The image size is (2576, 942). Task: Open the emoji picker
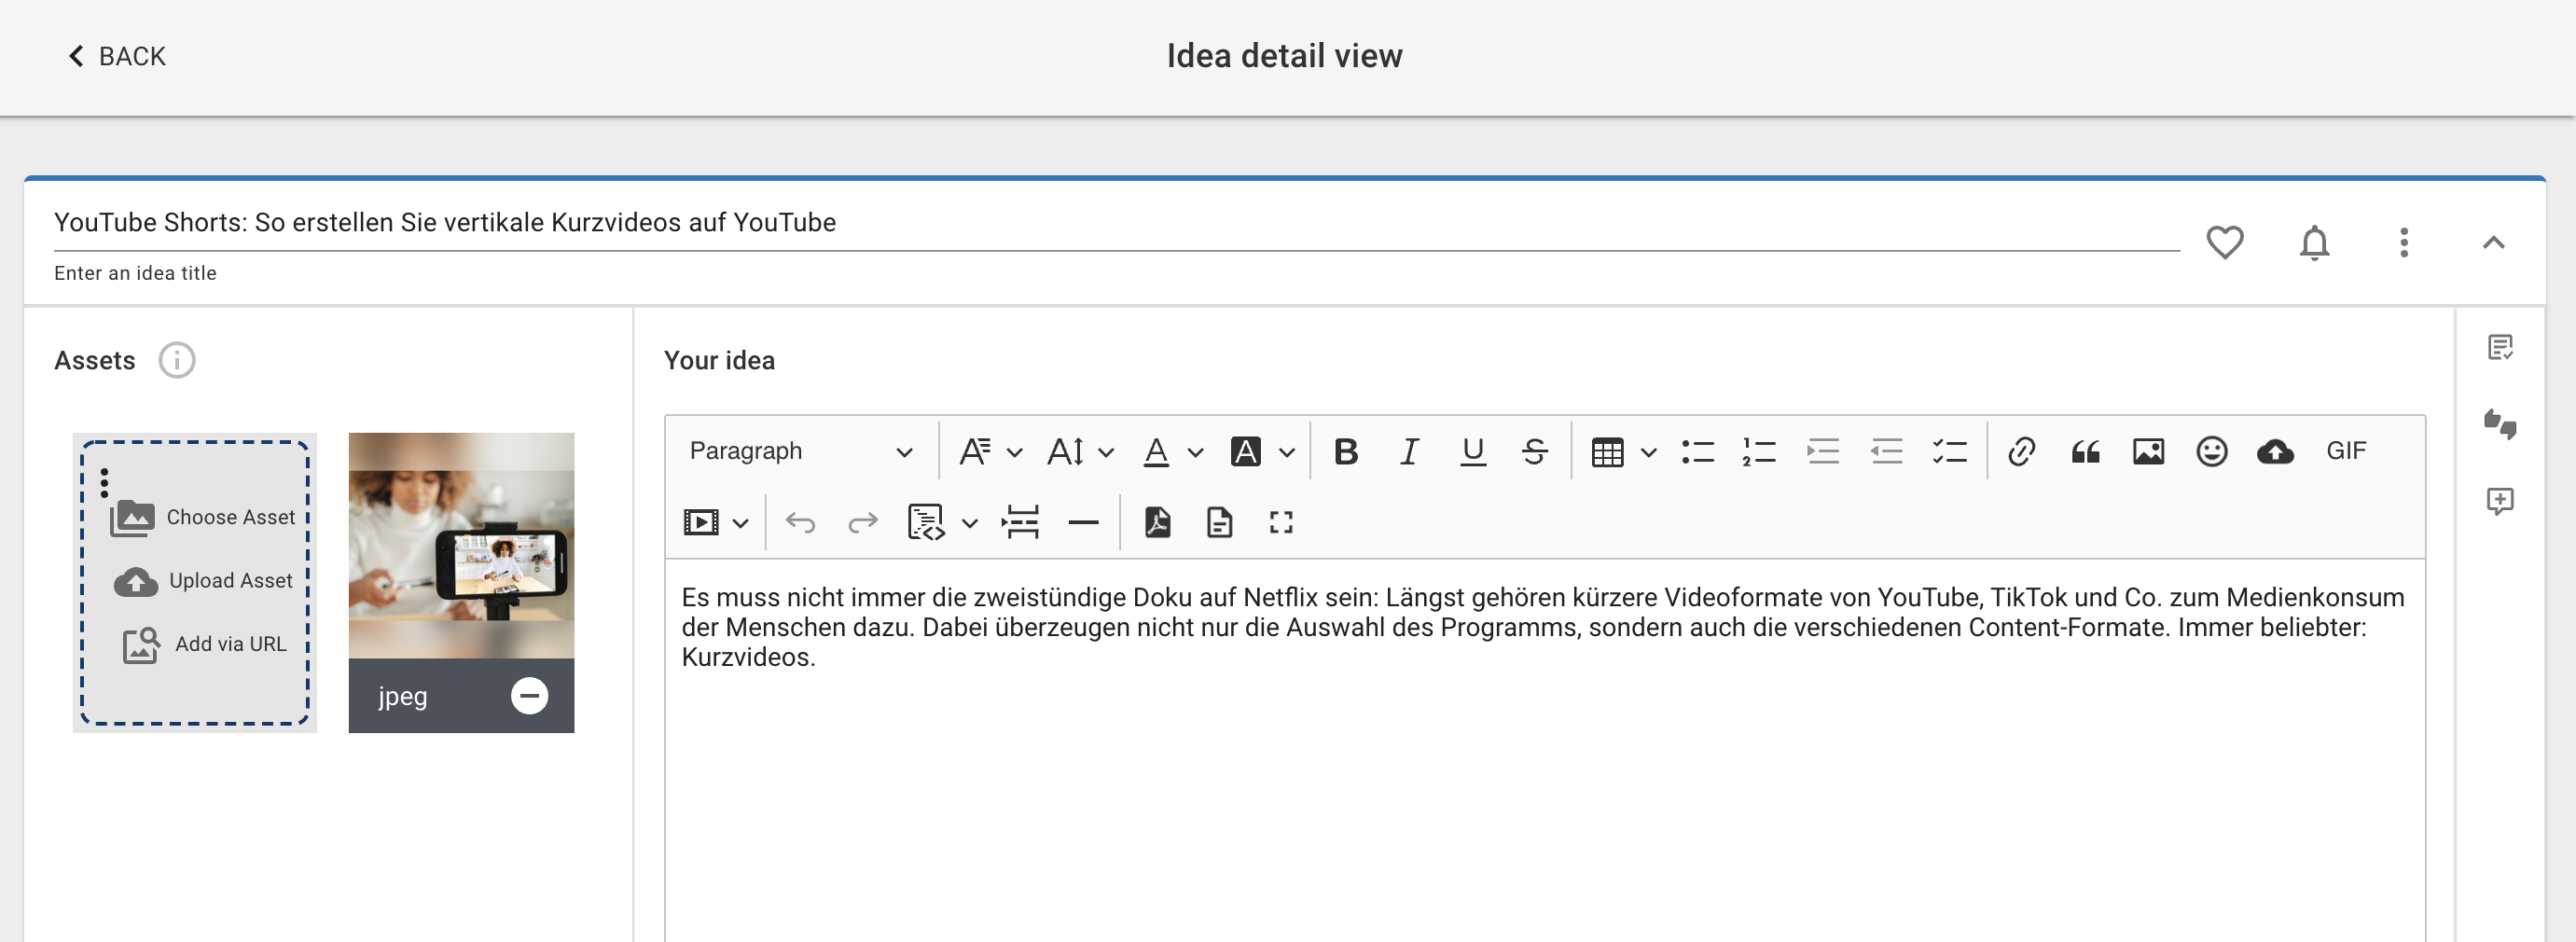[2211, 451]
